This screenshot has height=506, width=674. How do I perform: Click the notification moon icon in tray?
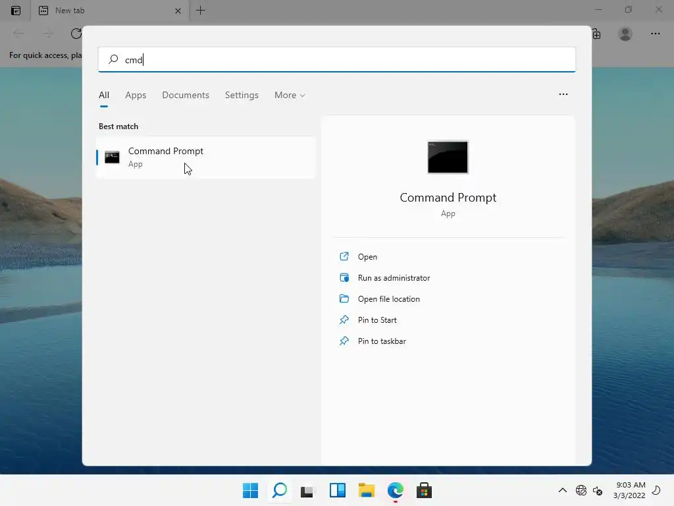[656, 490]
